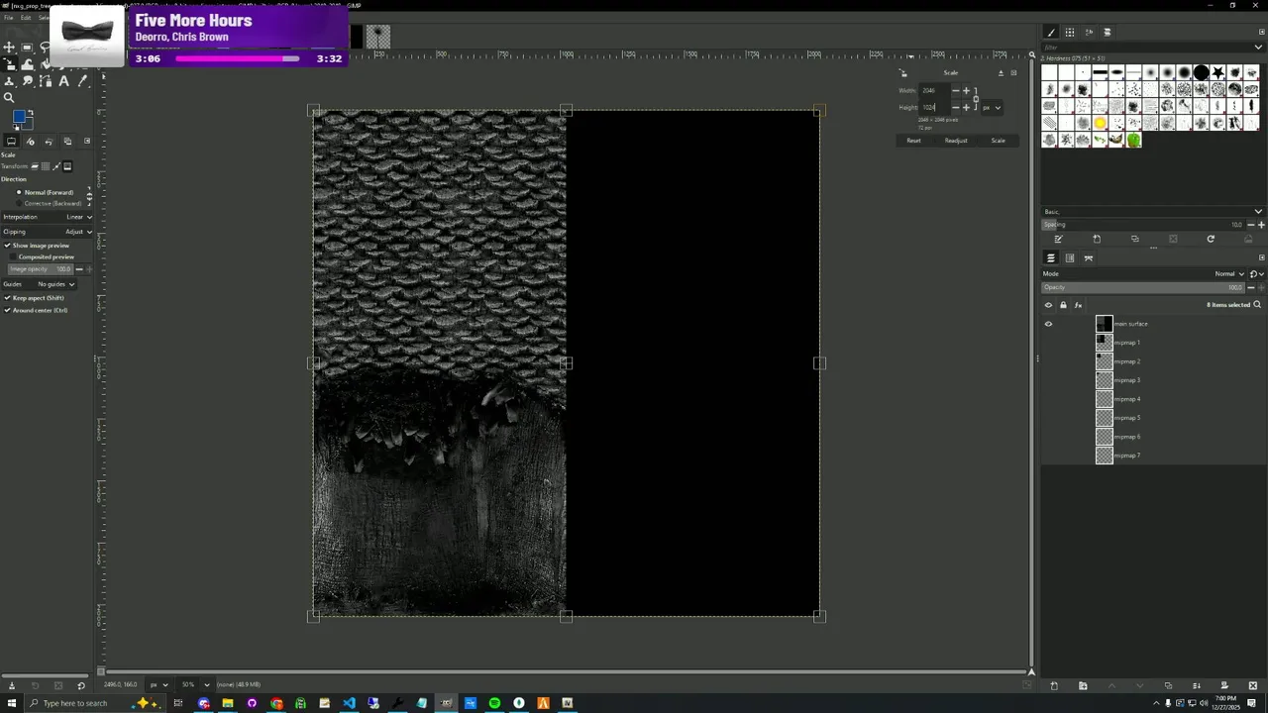Image resolution: width=1268 pixels, height=713 pixels.
Task: Open the Images tab in left dock
Action: pyautogui.click(x=67, y=141)
